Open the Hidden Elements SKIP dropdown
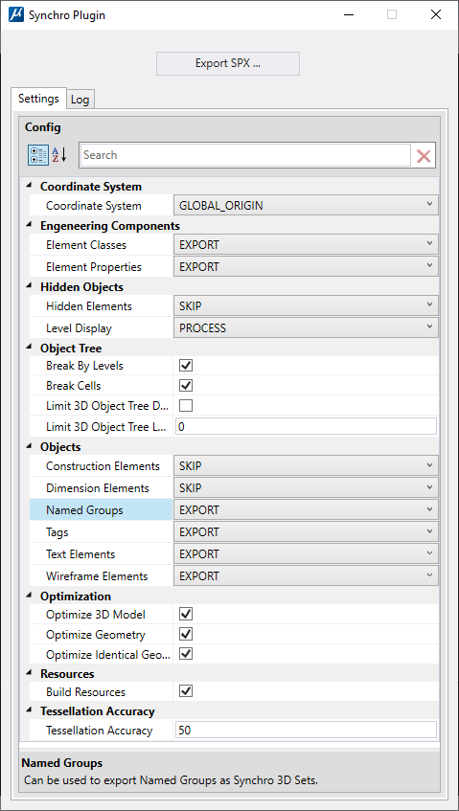Image resolution: width=459 pixels, height=811 pixels. click(306, 305)
